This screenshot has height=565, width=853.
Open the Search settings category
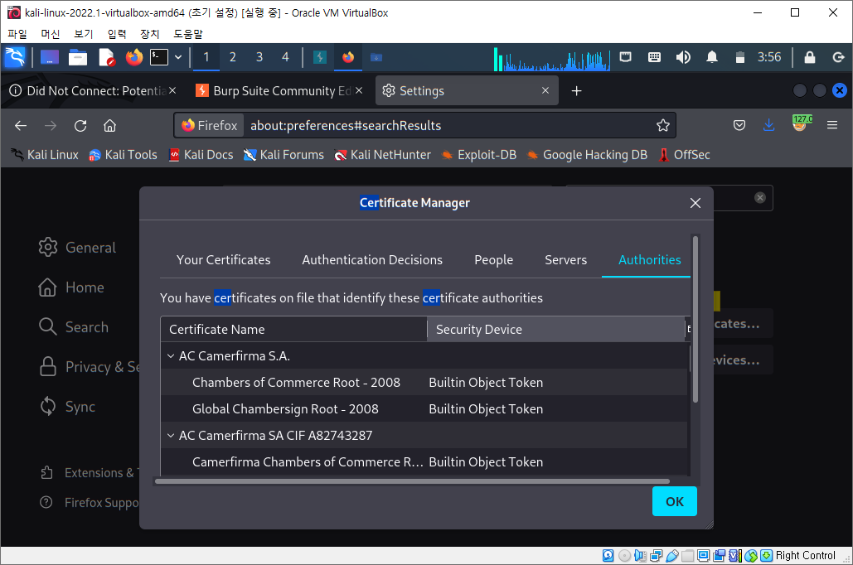[x=74, y=326]
